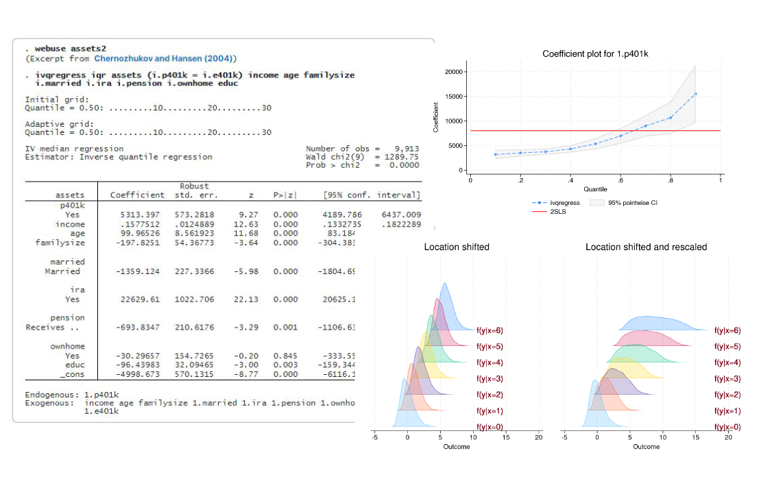The height and width of the screenshot is (479, 761).
Task: Click the 'Quantile' x-axis label
Action: (x=595, y=189)
